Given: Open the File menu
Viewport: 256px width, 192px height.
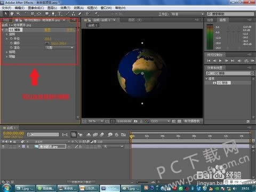Looking at the screenshot, I should click(x=6, y=8).
